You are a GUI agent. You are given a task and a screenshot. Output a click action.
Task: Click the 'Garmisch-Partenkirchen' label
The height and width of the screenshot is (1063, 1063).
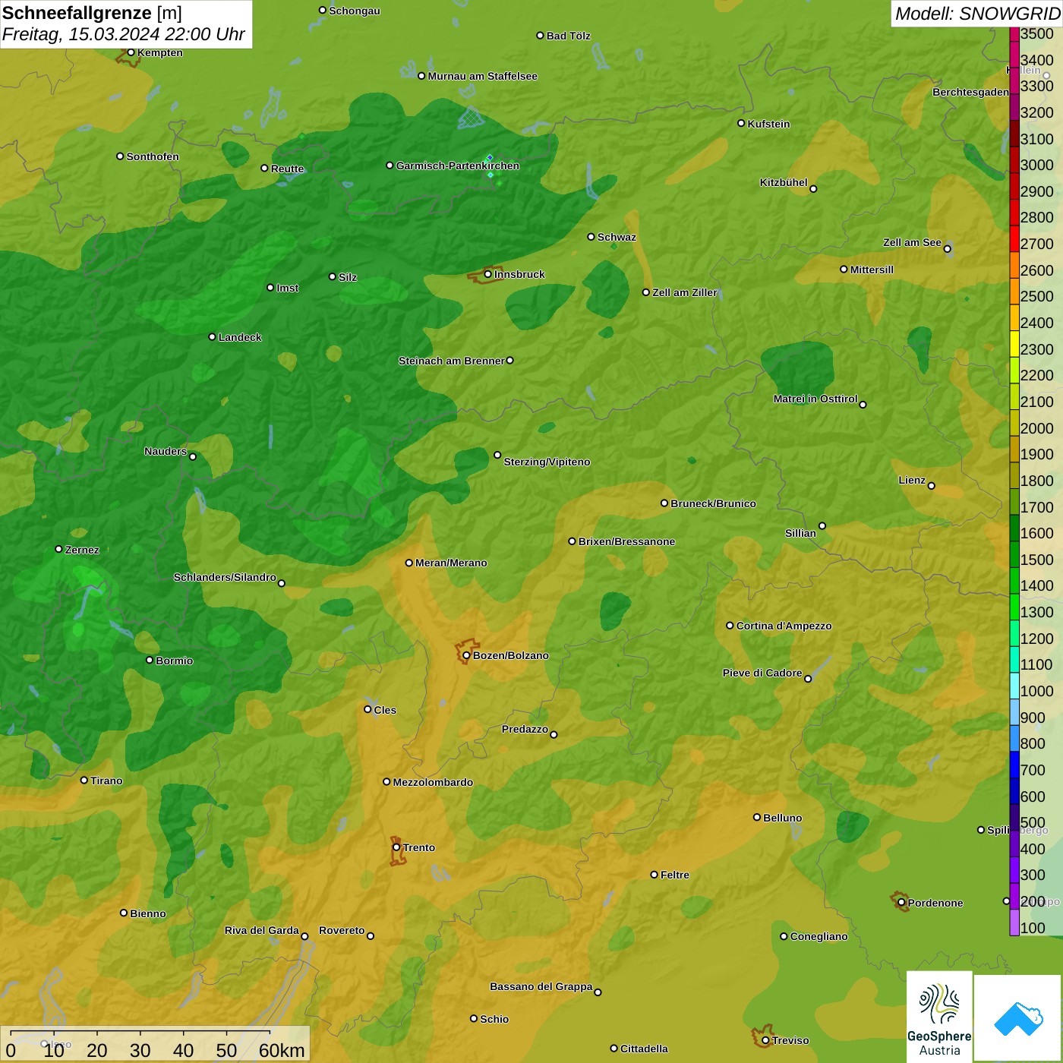458,166
